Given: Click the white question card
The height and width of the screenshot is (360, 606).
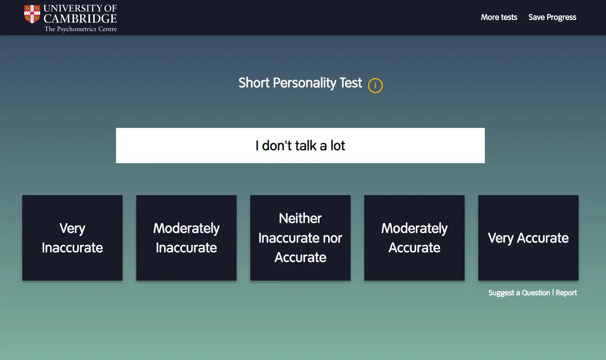Looking at the screenshot, I should (x=186, y=146).
